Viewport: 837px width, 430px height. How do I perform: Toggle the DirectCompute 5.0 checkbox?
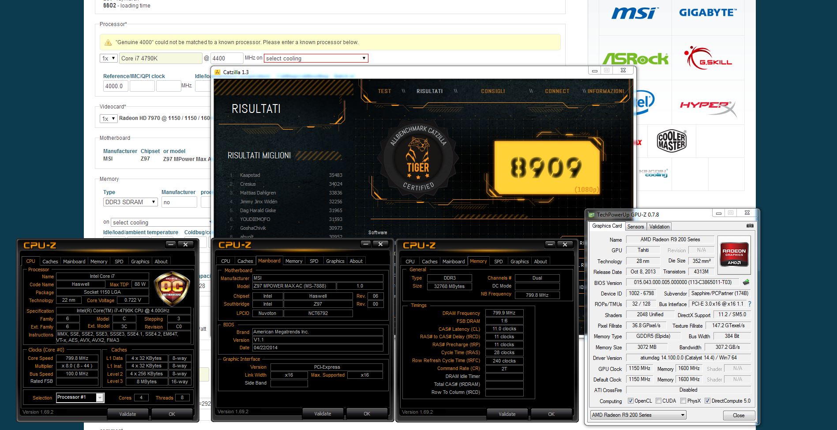click(x=707, y=401)
